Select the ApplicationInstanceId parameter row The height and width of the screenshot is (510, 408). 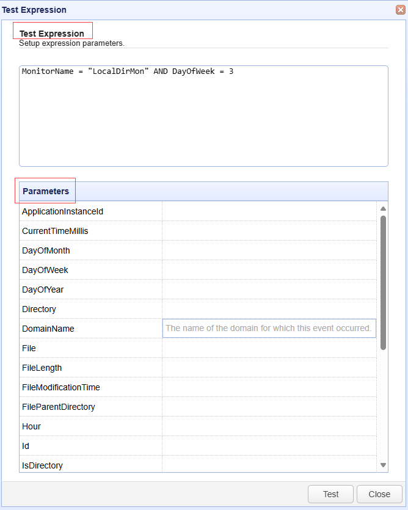(x=198, y=211)
